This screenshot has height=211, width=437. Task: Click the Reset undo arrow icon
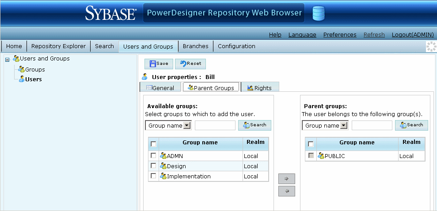183,64
